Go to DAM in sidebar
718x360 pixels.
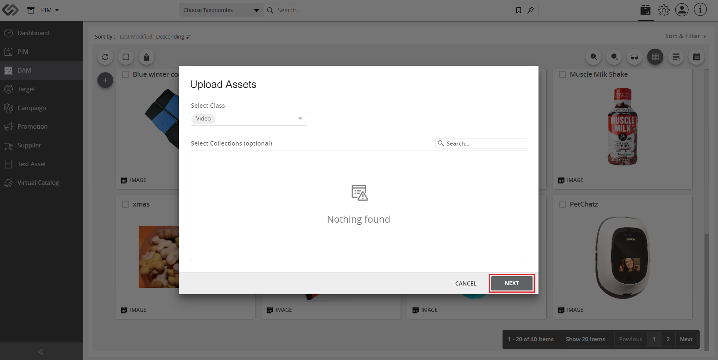[x=42, y=70]
